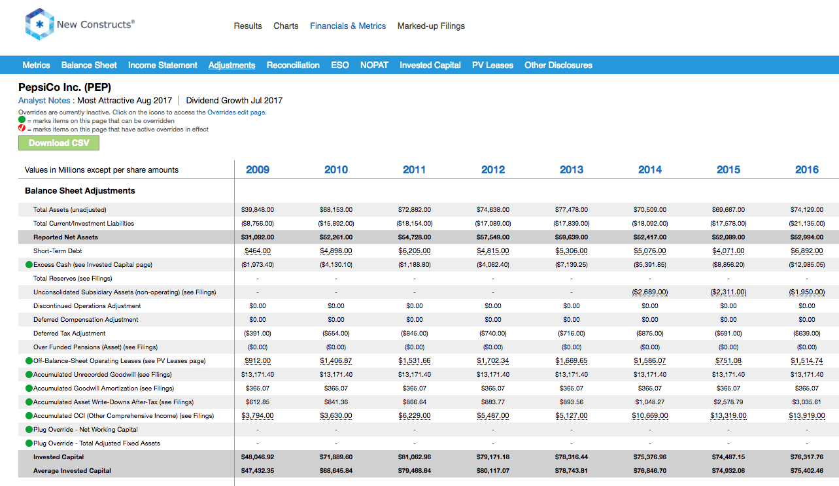The height and width of the screenshot is (486, 839).
Task: Click the 2015 column header
Action: (x=728, y=170)
